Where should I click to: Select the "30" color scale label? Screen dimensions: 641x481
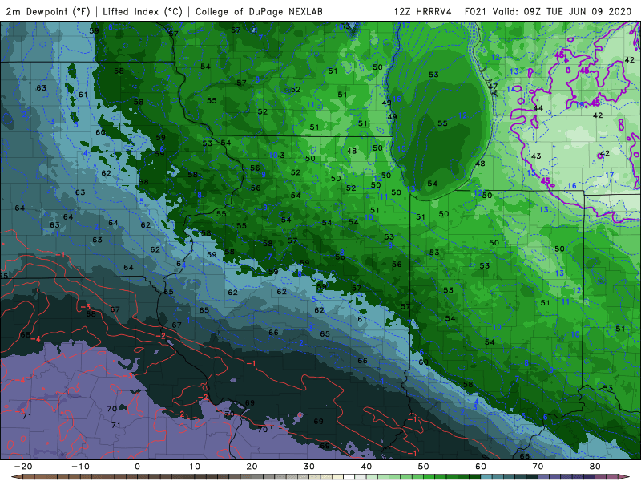[309, 467]
